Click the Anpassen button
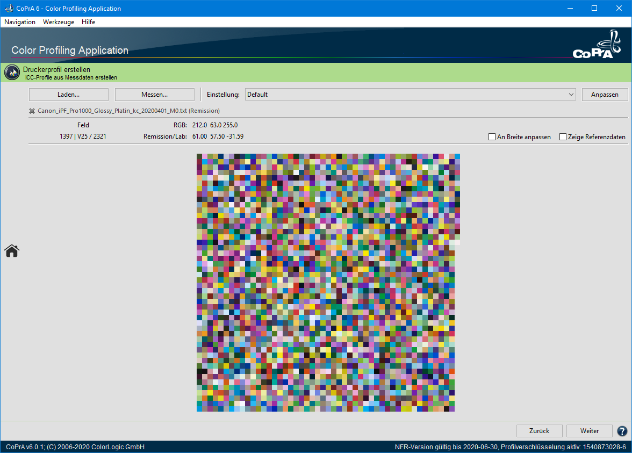 605,95
